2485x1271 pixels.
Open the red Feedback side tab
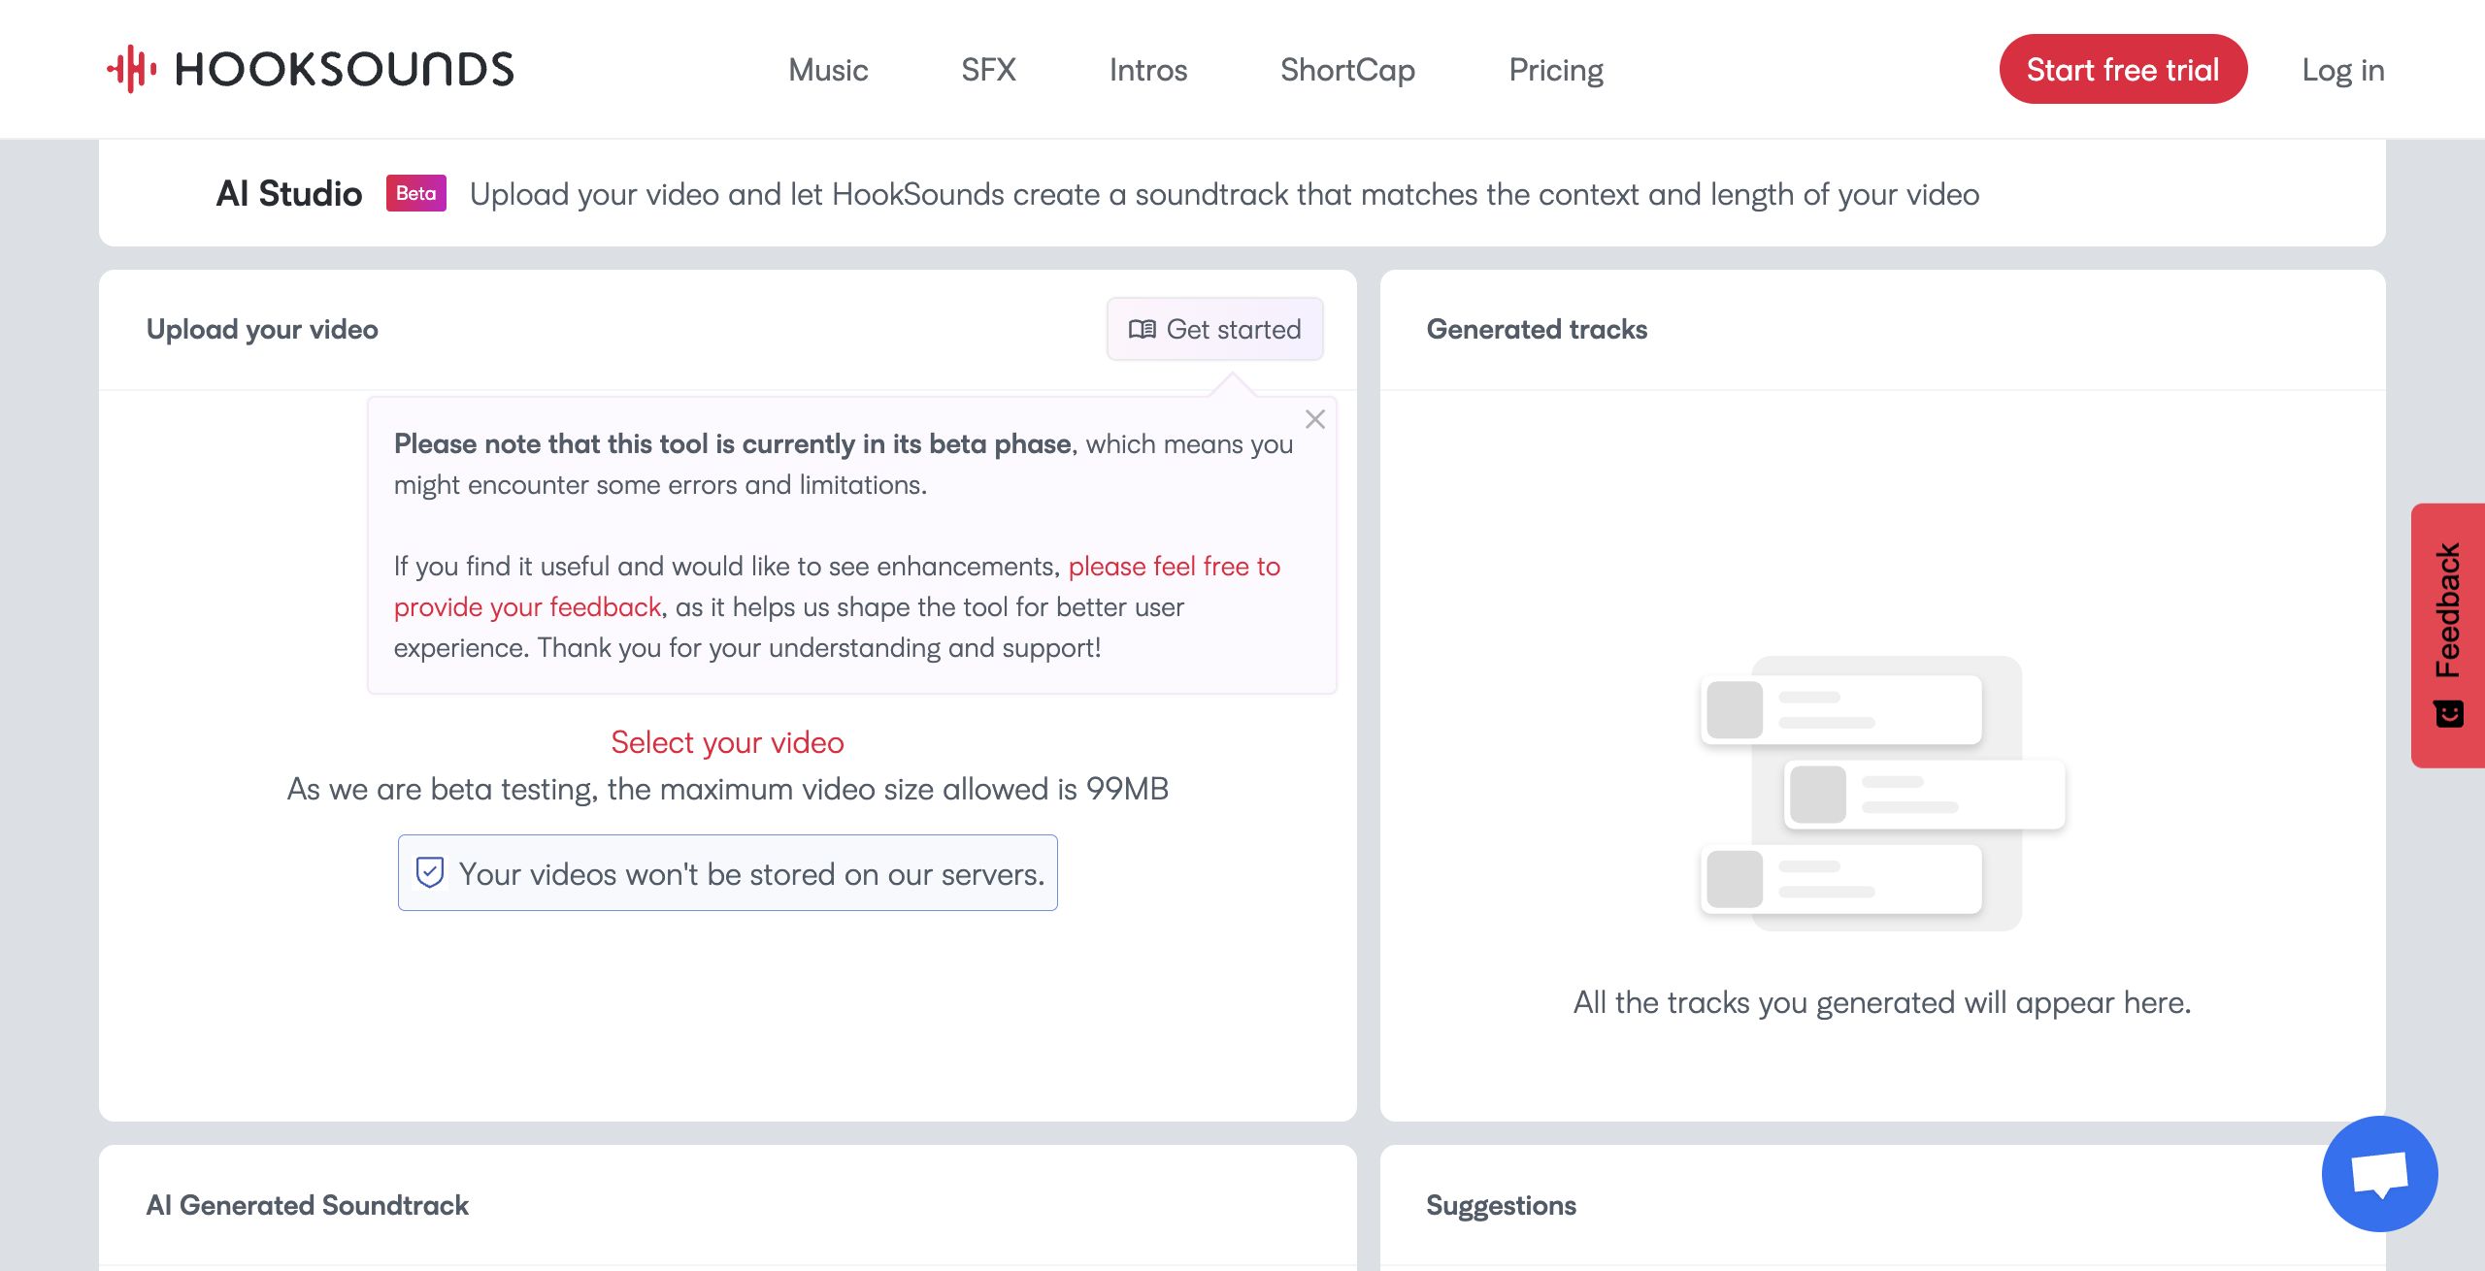click(2448, 635)
